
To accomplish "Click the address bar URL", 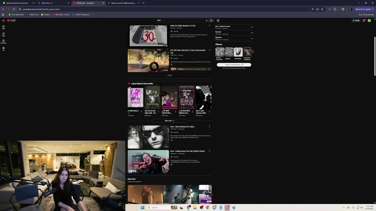I will pyautogui.click(x=41, y=9).
